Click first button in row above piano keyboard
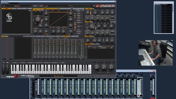The width and height of the screenshot is (176, 99). click(x=15, y=63)
